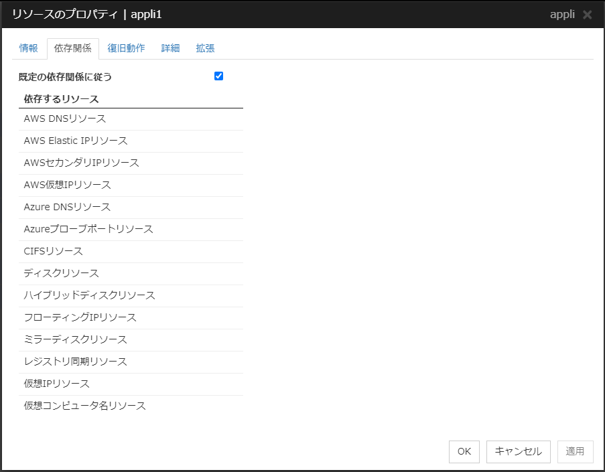This screenshot has width=605, height=472.
Task: Click the 適用 button
Action: (575, 451)
